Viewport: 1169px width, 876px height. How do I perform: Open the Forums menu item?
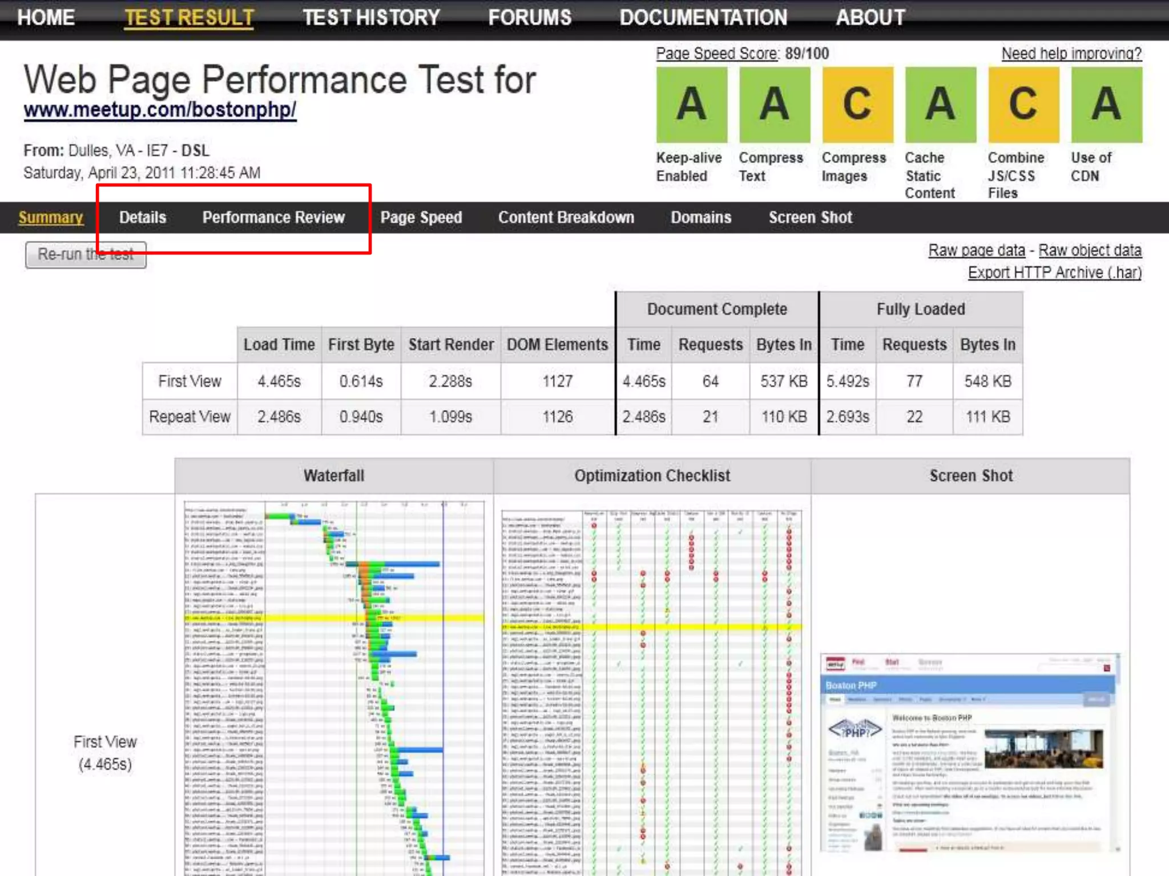[x=530, y=18]
